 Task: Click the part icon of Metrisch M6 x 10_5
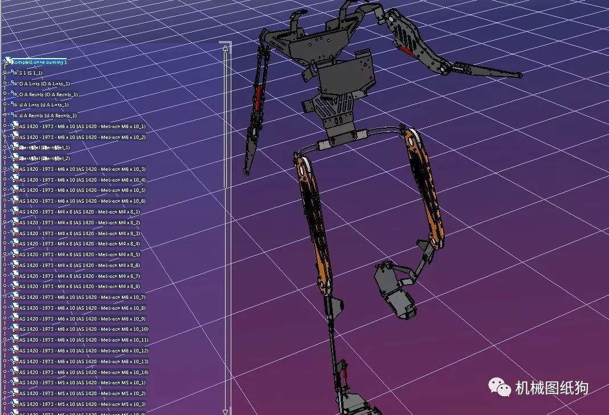point(15,190)
